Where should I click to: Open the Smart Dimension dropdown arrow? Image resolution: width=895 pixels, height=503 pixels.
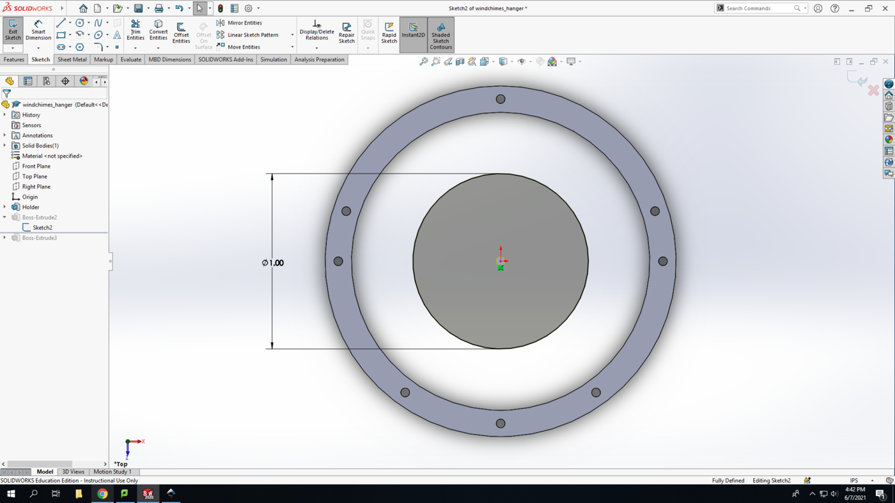[x=38, y=48]
